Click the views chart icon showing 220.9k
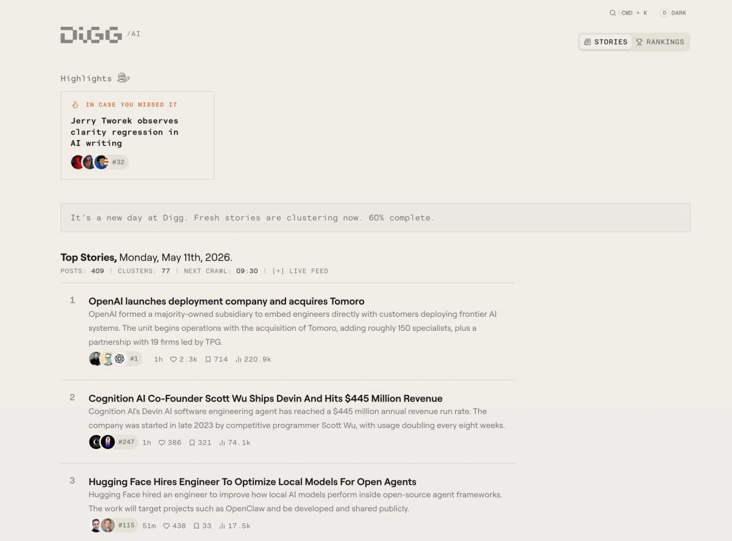732x541 pixels. tap(239, 359)
